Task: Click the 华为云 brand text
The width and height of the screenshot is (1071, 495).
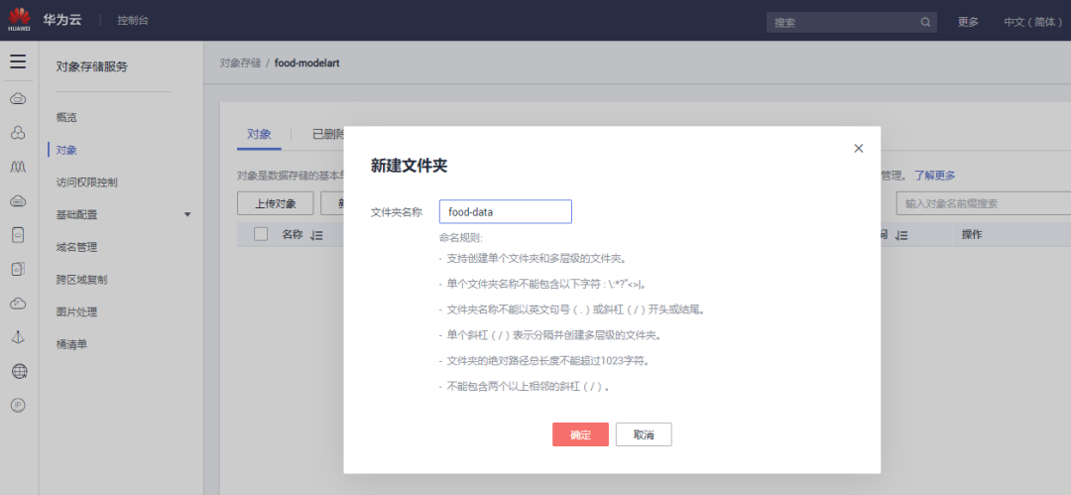Action: point(62,20)
